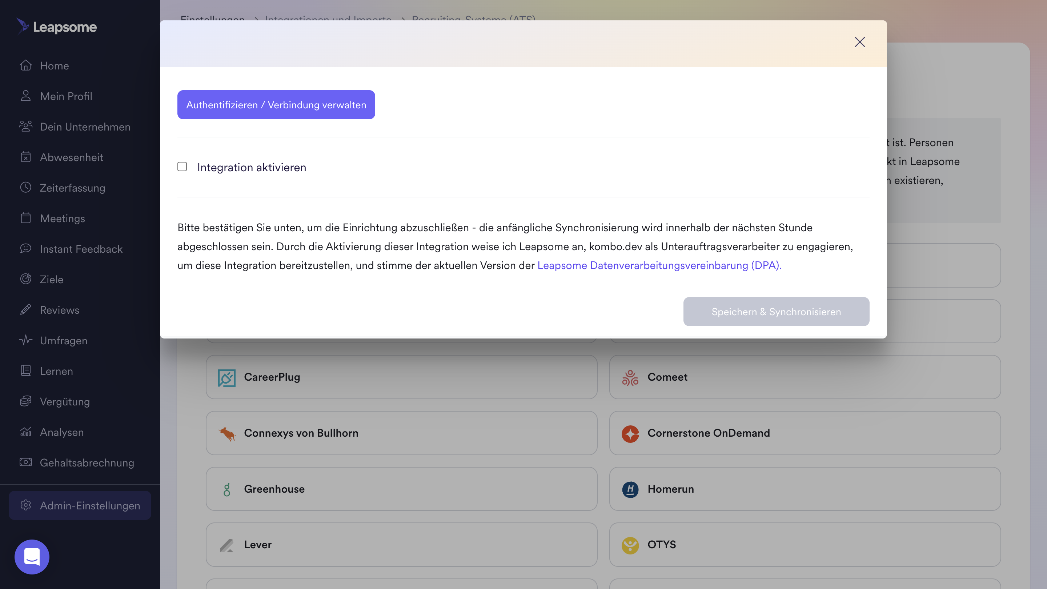
Task: Click 'Integration aktivieren' label text
Action: point(252,167)
